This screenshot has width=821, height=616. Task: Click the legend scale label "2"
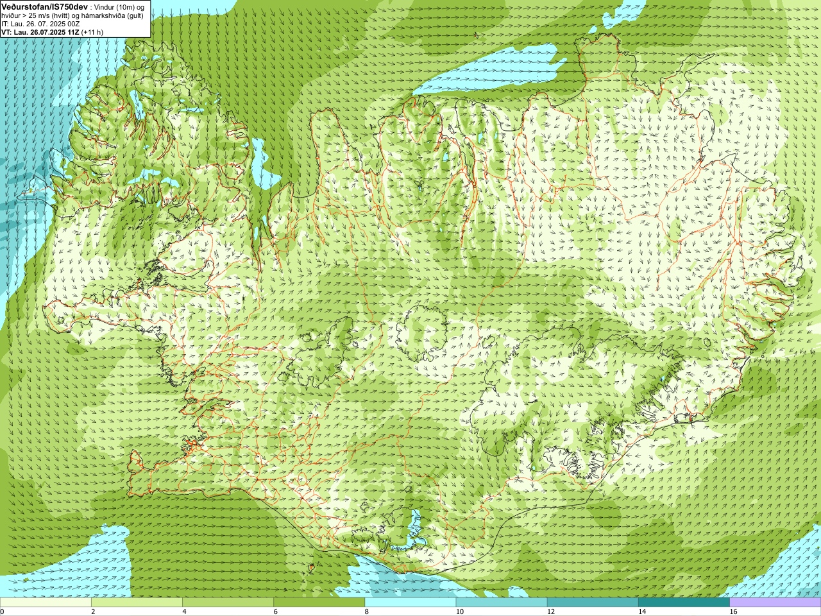[x=93, y=612]
